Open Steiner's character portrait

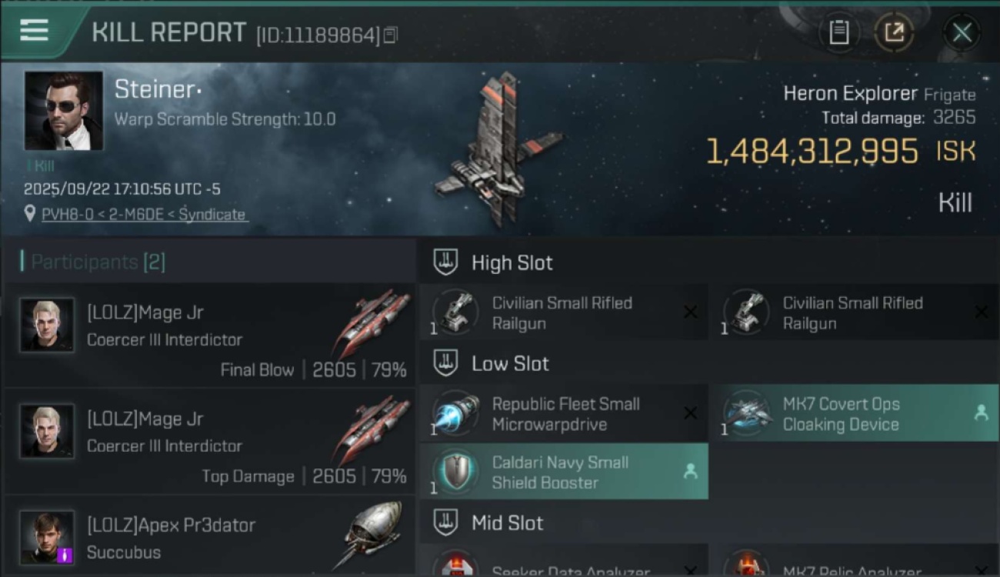point(63,111)
